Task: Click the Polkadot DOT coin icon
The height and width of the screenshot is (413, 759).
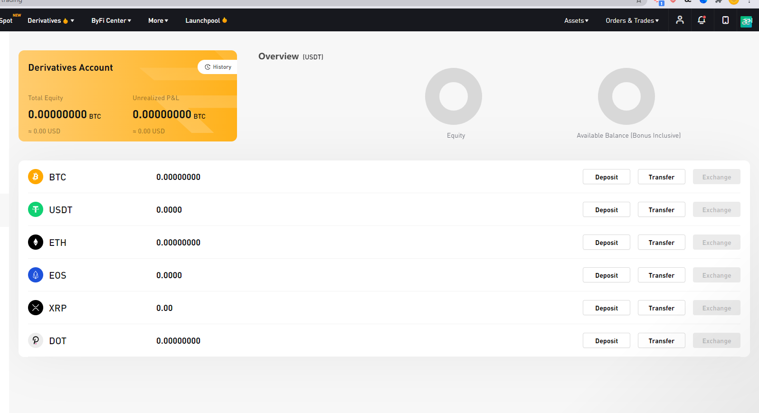Action: [36, 340]
